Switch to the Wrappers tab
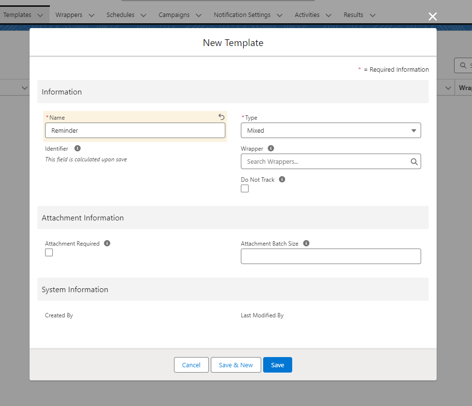Screen dimensions: 472x406 (x=69, y=15)
